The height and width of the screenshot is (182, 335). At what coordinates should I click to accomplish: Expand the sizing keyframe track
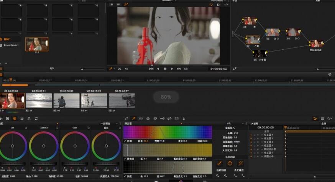pos(262,156)
